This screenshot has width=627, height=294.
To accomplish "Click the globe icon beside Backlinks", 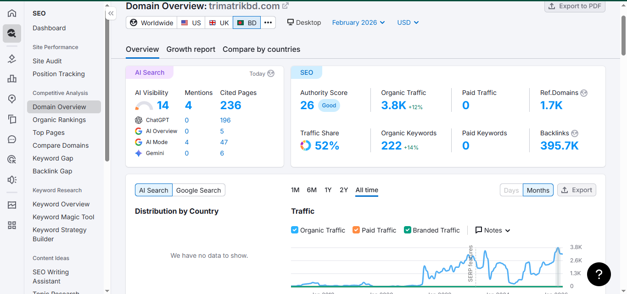I will click(575, 133).
